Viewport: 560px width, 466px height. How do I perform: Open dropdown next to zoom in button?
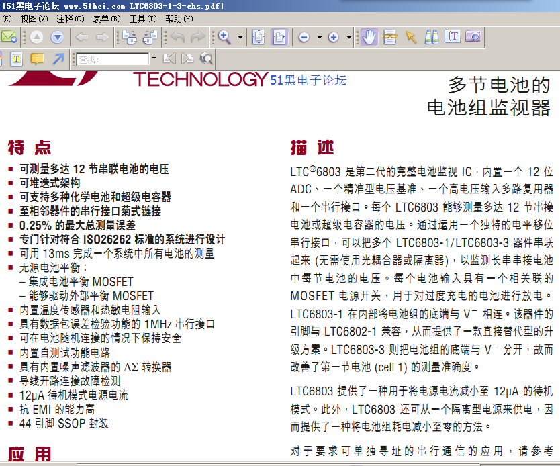pyautogui.click(x=349, y=37)
